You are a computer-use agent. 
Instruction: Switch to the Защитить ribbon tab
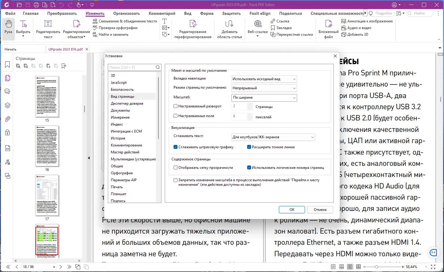point(231,13)
